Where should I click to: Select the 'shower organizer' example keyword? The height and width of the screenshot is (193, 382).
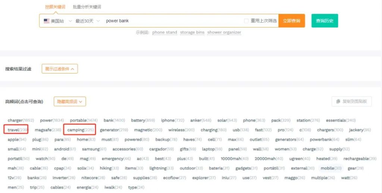(x=224, y=32)
